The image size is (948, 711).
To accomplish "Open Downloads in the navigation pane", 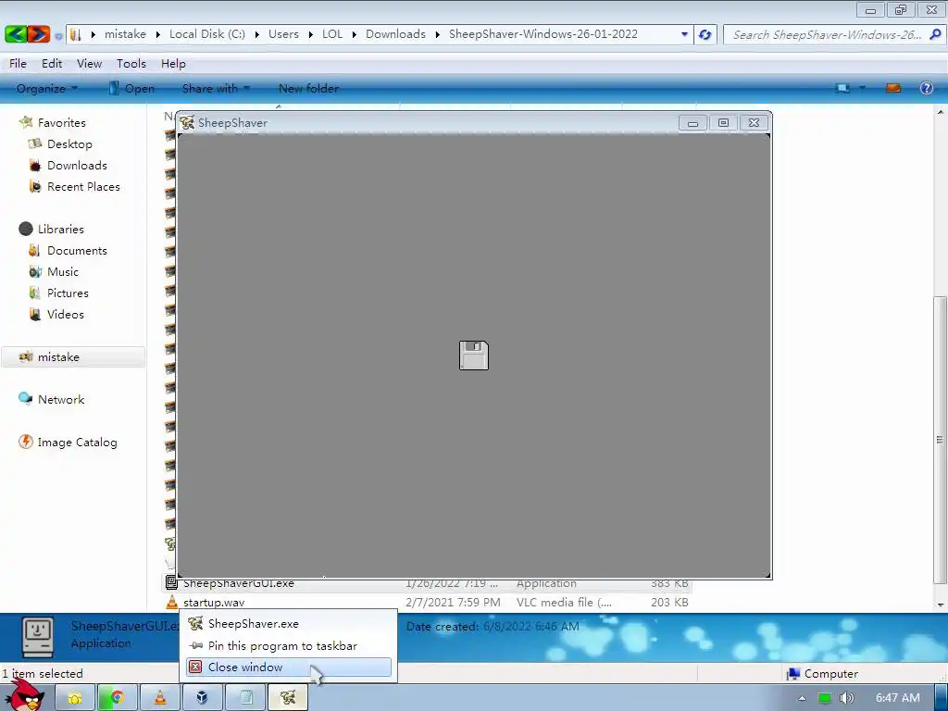I will (77, 165).
